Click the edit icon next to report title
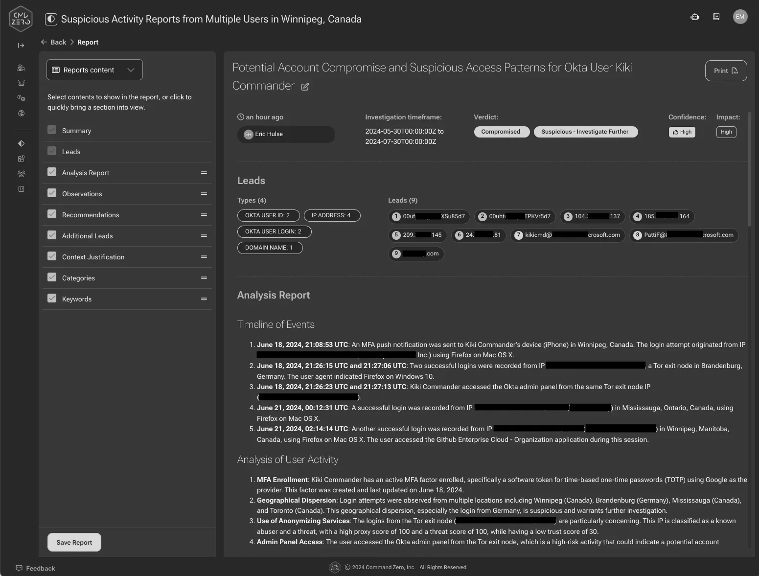Image resolution: width=759 pixels, height=576 pixels. tap(305, 87)
